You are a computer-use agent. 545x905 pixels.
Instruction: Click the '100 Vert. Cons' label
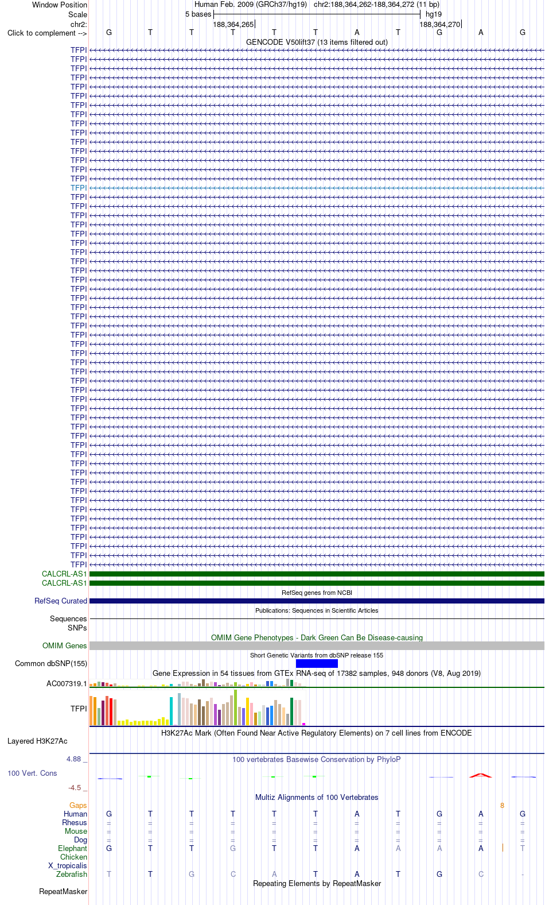32,773
